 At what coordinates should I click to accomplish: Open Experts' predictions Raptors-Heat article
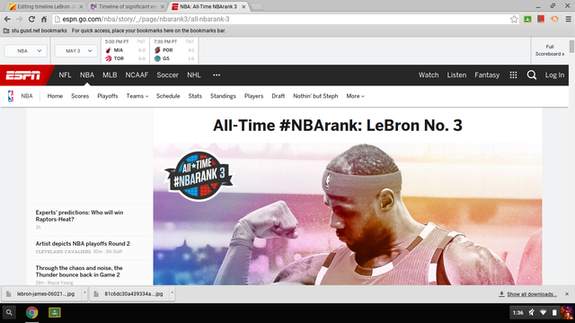tap(79, 215)
